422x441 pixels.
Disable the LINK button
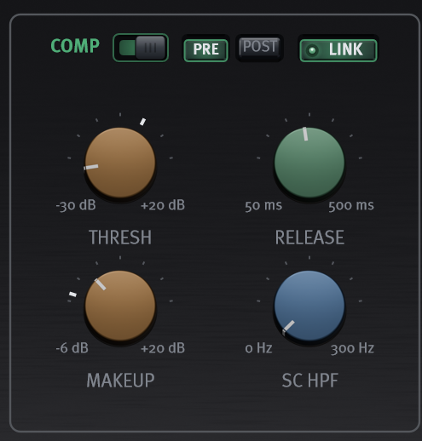(338, 50)
